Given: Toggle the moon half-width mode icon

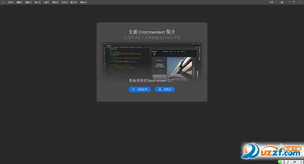Looking at the screenshot, I should [x=288, y=162].
